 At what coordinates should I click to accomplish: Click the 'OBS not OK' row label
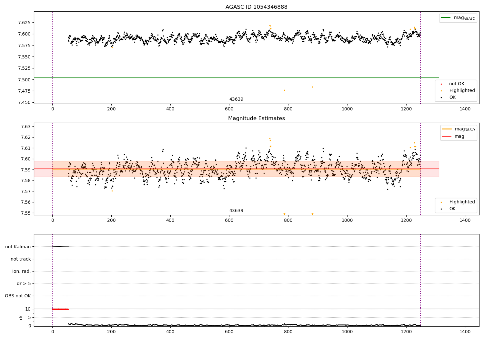coord(18,296)
